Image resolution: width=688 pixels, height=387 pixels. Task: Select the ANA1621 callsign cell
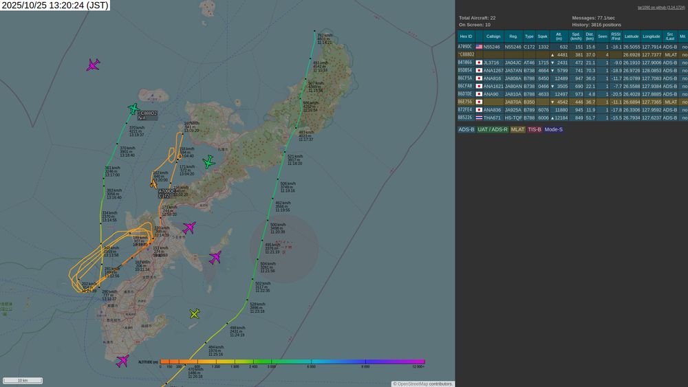point(493,87)
